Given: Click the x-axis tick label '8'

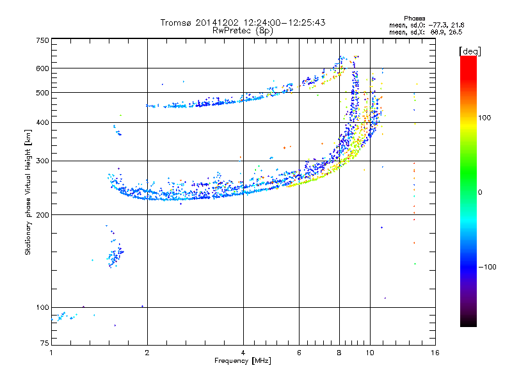Looking at the screenshot, I should pos(339,353).
